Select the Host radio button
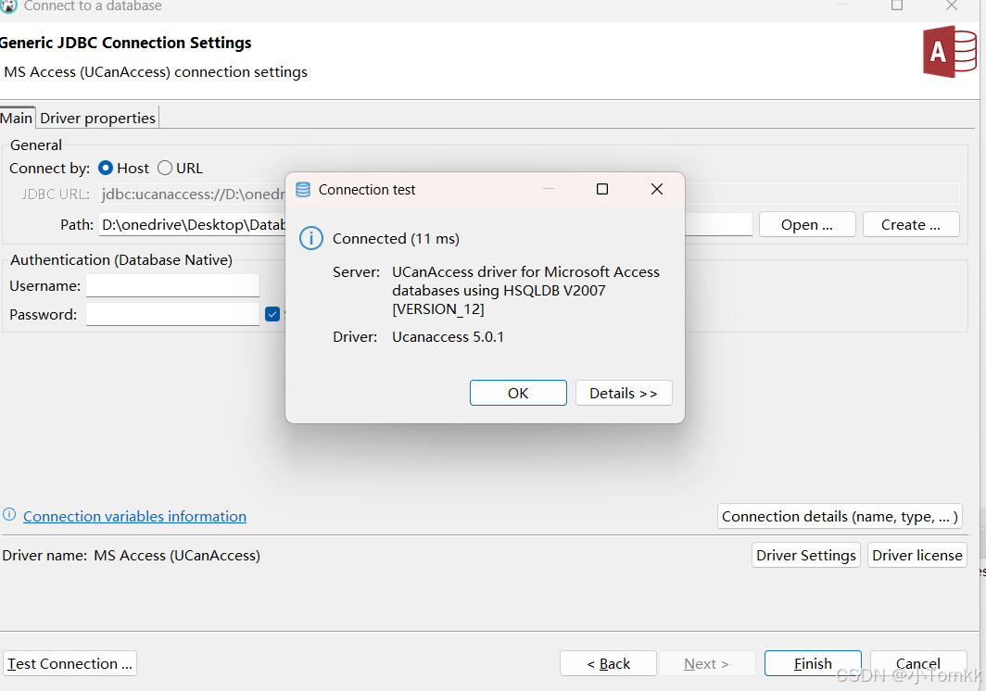Viewport: 986px width, 691px height. pyautogui.click(x=106, y=168)
